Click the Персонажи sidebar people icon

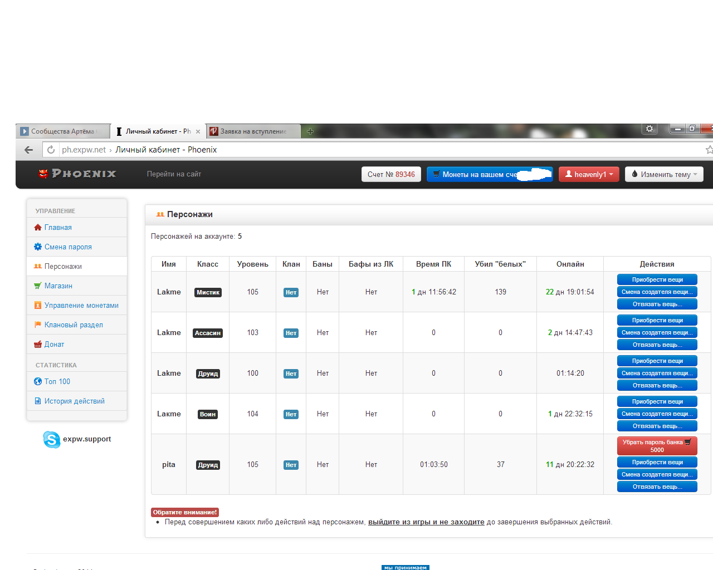pos(38,266)
